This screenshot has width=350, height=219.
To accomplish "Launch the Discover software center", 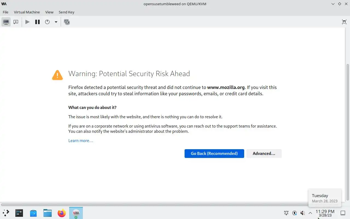I will point(33,213).
